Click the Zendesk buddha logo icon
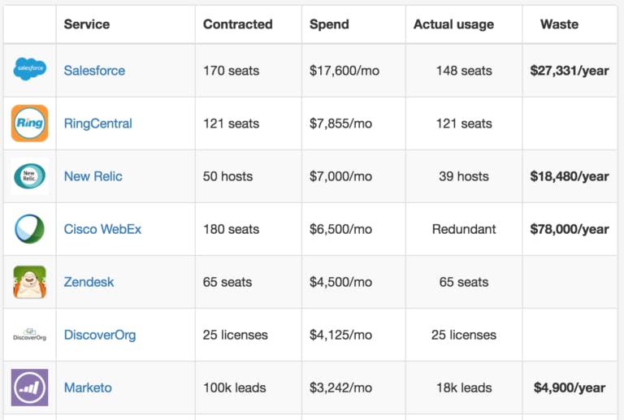This screenshot has width=624, height=420. (x=30, y=282)
